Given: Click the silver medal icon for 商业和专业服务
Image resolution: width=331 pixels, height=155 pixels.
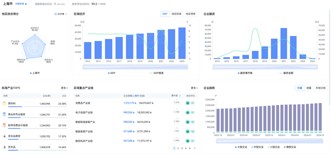Looking at the screenshot, I should tap(4, 114).
